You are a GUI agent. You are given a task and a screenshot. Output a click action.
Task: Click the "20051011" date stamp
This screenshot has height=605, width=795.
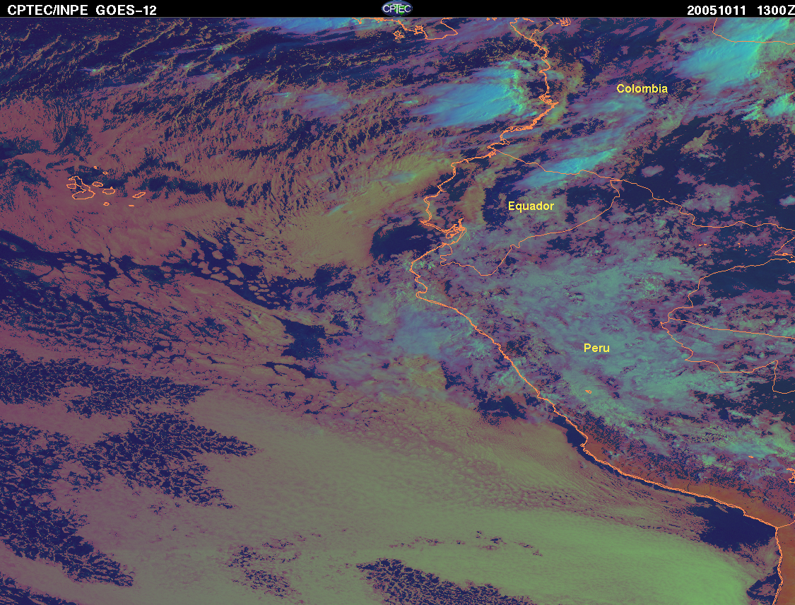point(717,11)
